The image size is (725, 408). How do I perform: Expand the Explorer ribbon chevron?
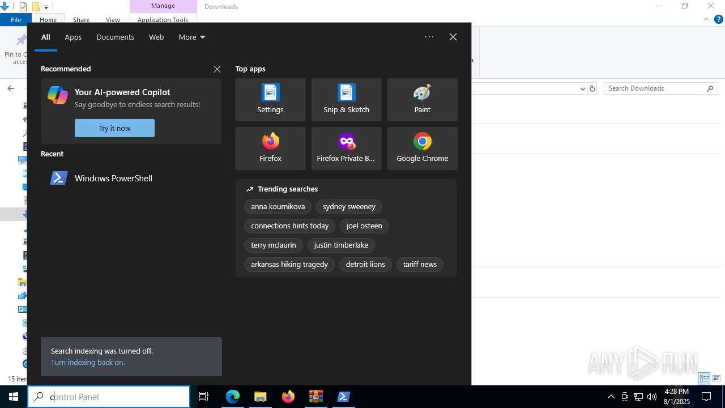pyautogui.click(x=706, y=19)
